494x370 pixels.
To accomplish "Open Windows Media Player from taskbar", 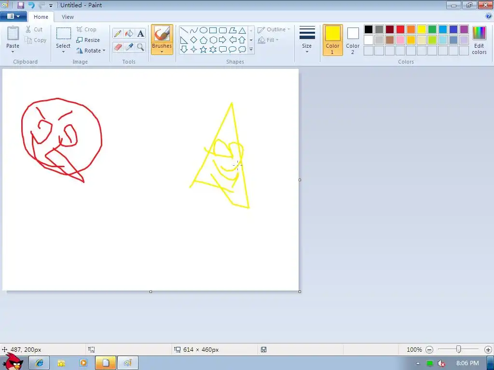I will 83,363.
